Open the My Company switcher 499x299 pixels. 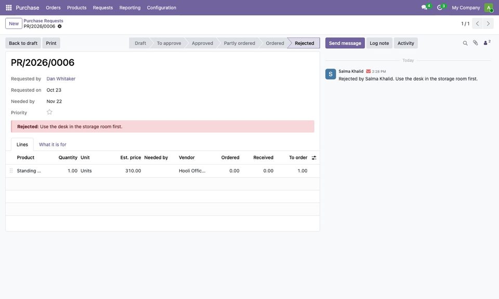(x=466, y=8)
